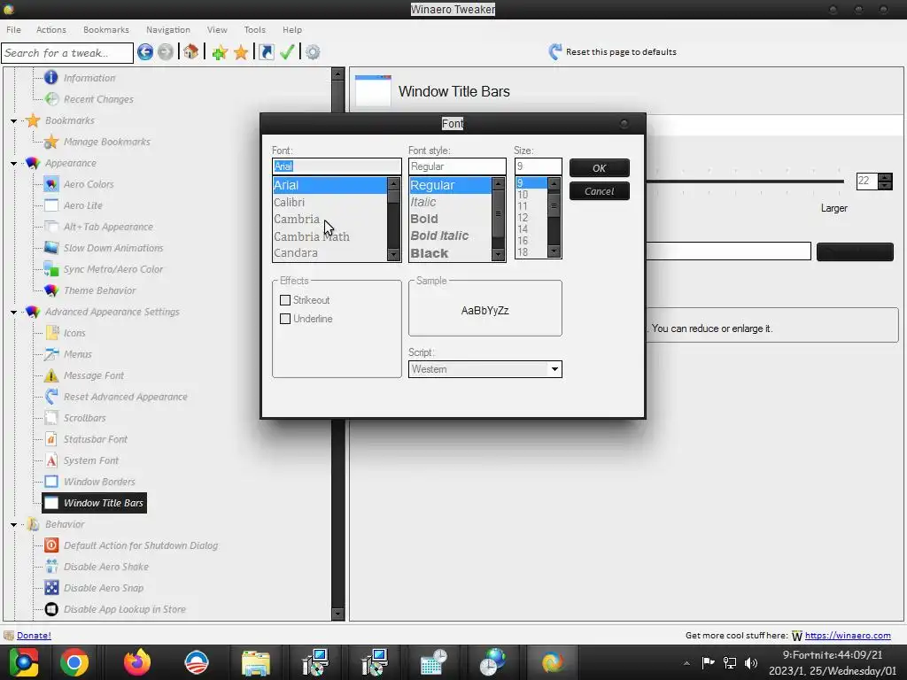Open Aero Colors in the tree

coord(89,184)
